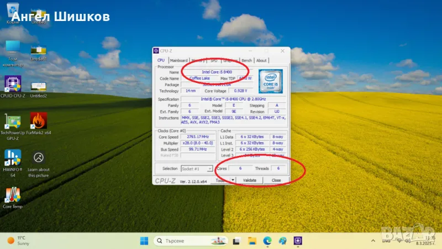
Task: Switch to the Bench tab
Action: 246,61
